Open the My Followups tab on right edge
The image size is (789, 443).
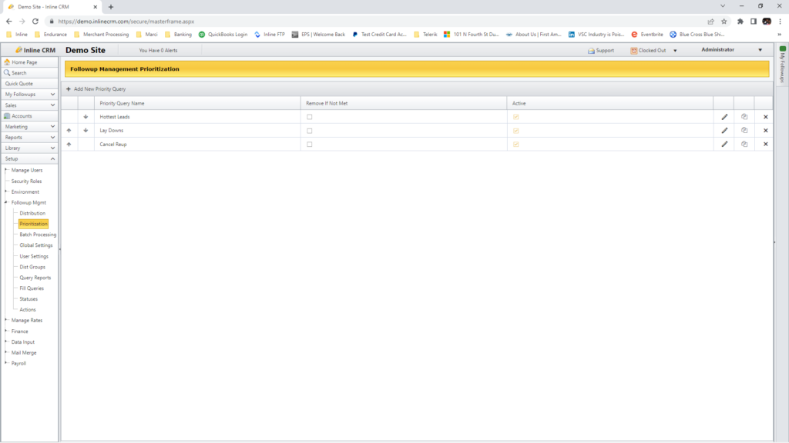click(783, 62)
